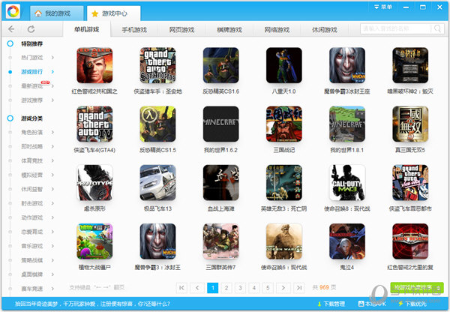
Task: Open the Call of Duty MW3 icon
Action: pyautogui.click(x=346, y=182)
